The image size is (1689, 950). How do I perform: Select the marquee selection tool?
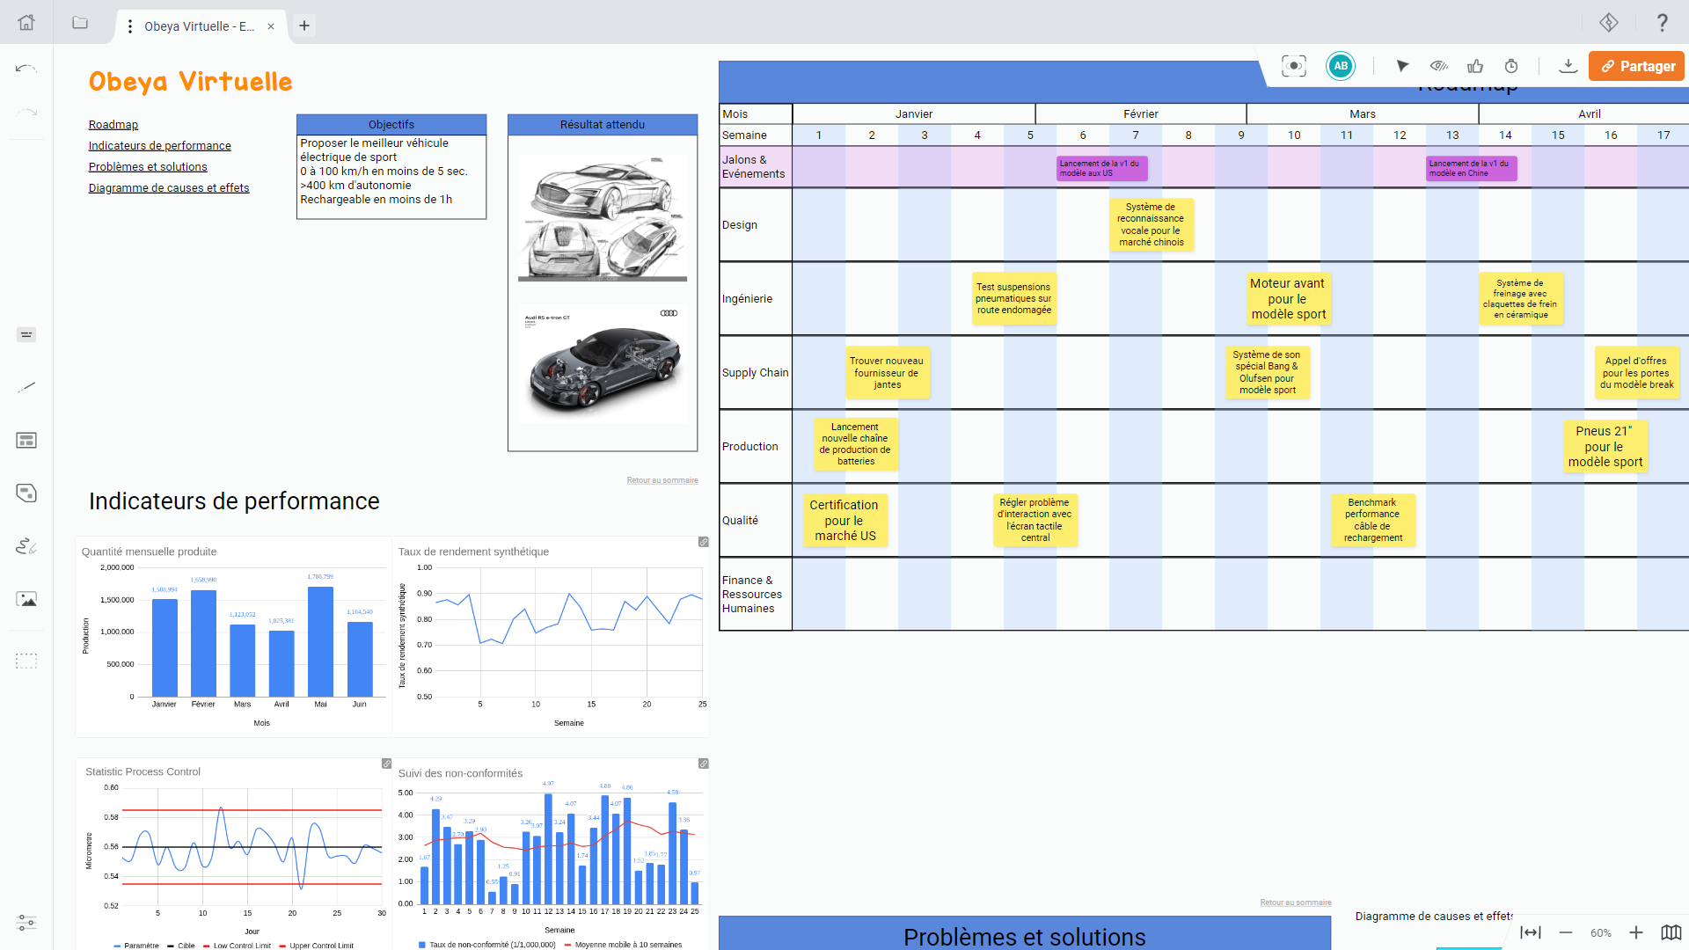(26, 661)
